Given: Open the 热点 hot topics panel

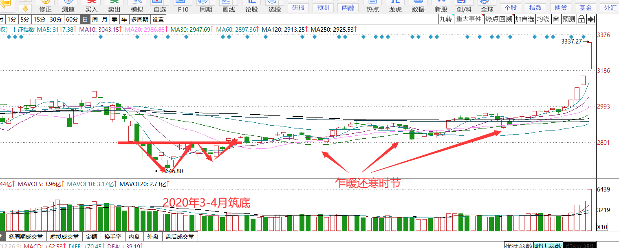Looking at the screenshot, I should coord(372,7).
